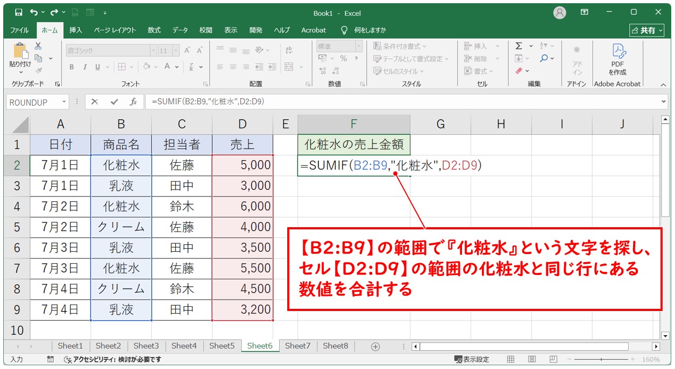The height and width of the screenshot is (369, 675).
Task: Toggle Underline formatting button
Action: click(x=98, y=67)
